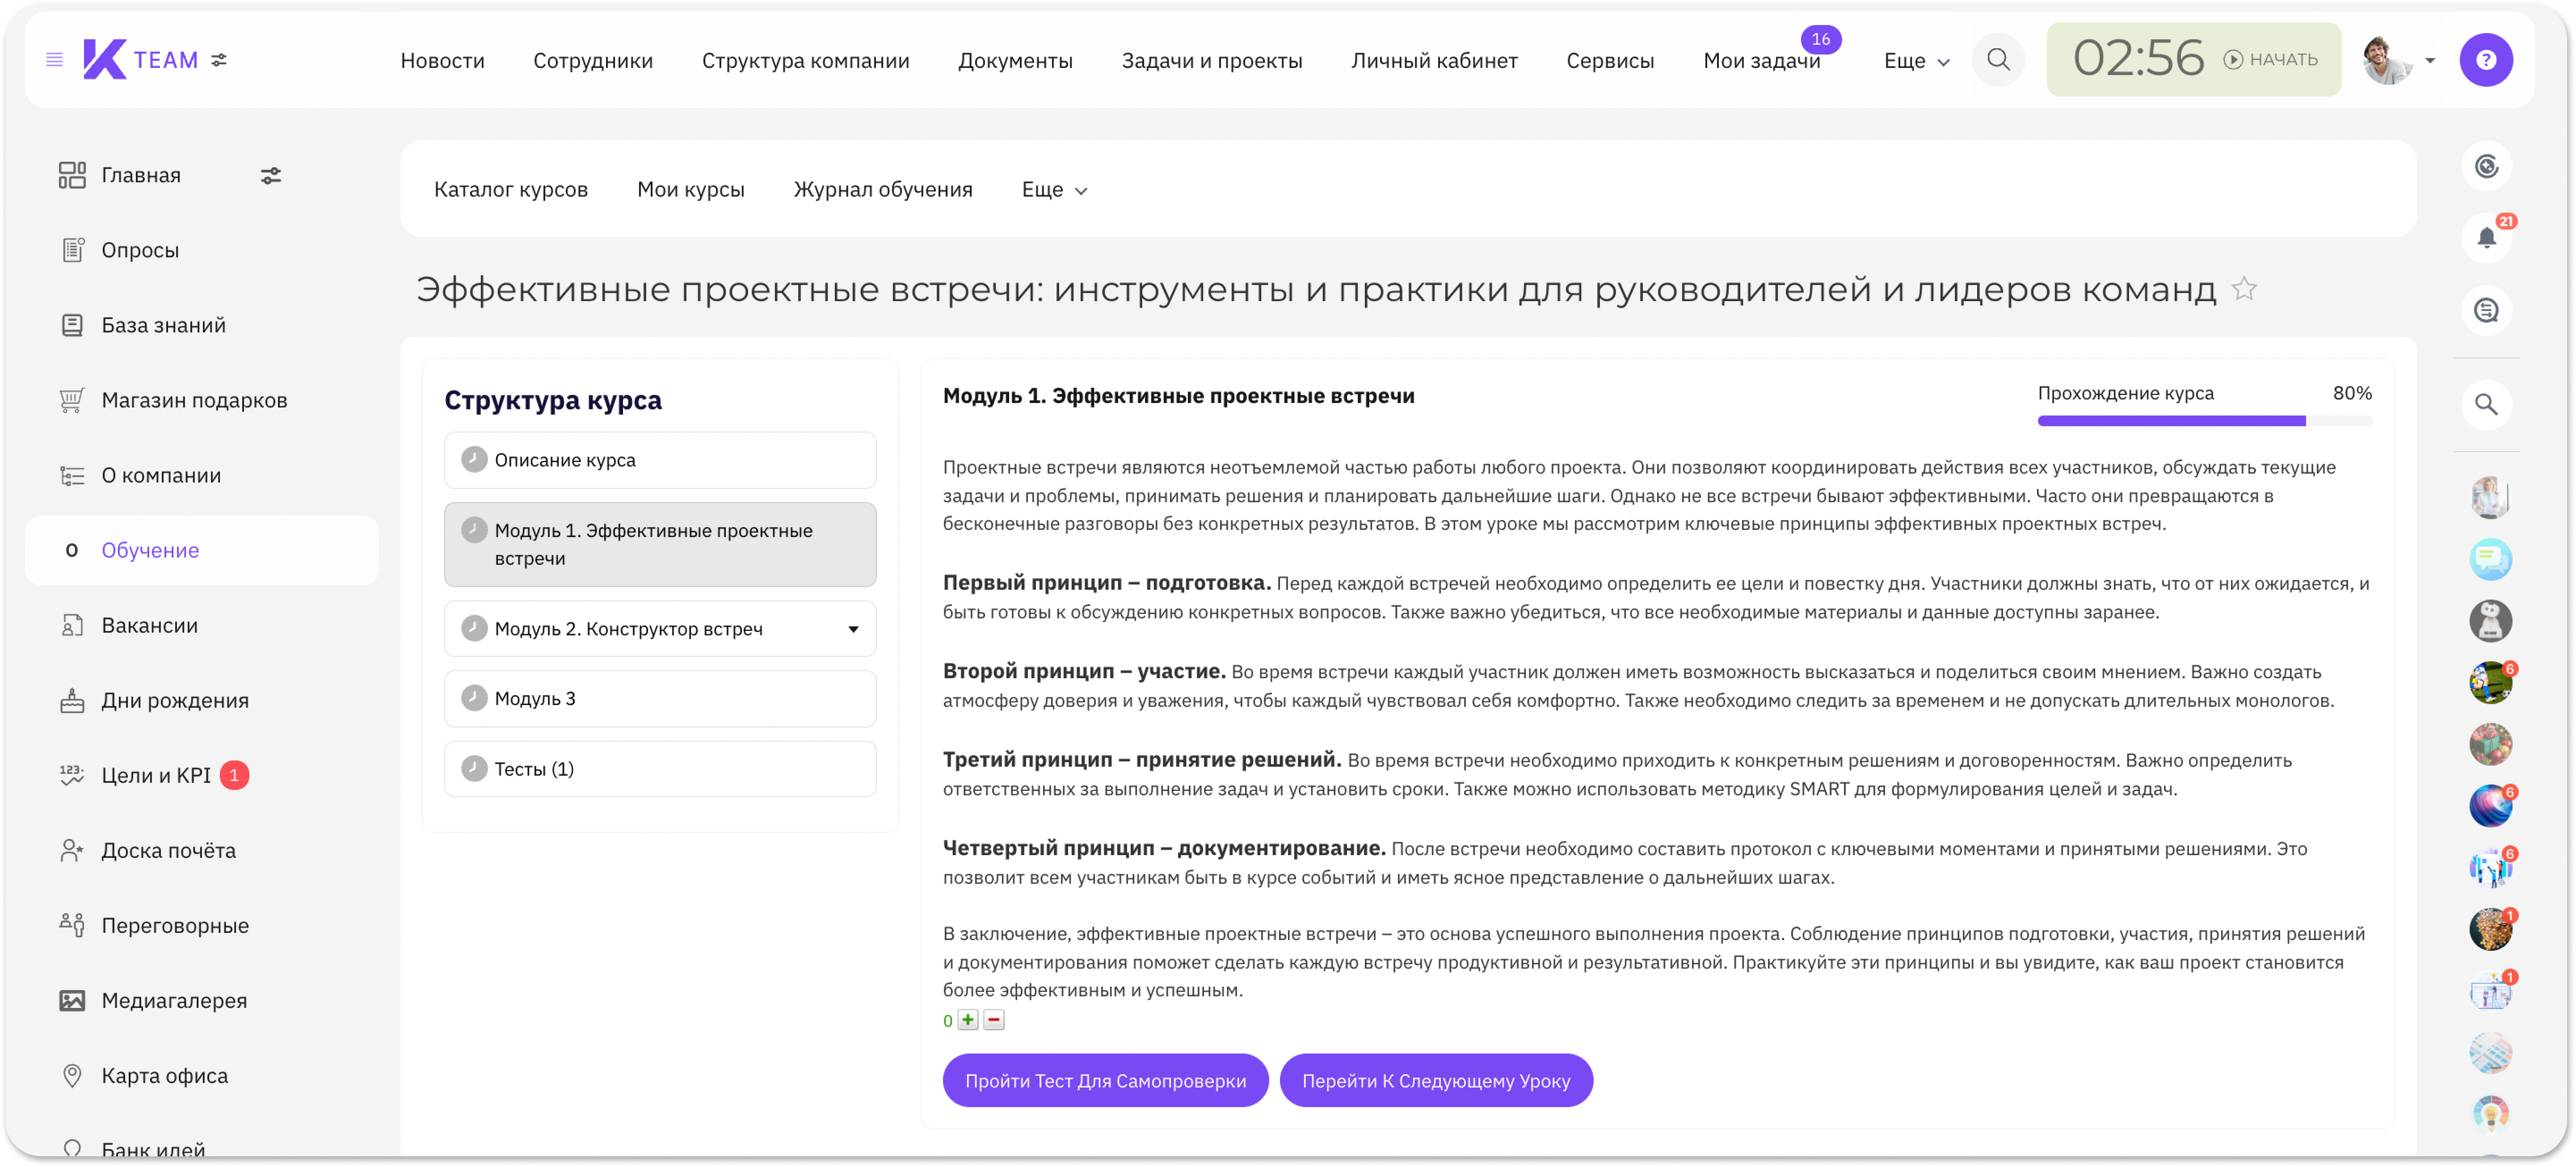This screenshot has height=1167, width=2576.
Task: Click the Дни рождения cake icon
Action: [72, 700]
